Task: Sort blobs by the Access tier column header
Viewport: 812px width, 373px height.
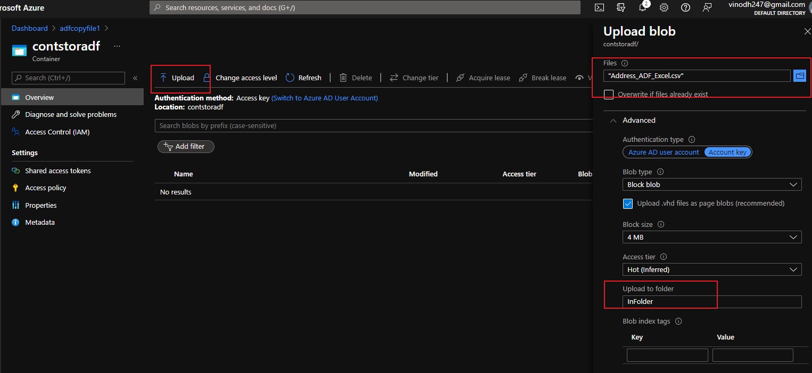Action: (519, 174)
